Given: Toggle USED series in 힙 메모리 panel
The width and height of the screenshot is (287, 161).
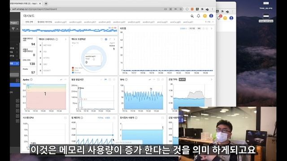Looking at the screenshot, I should 108,118.
